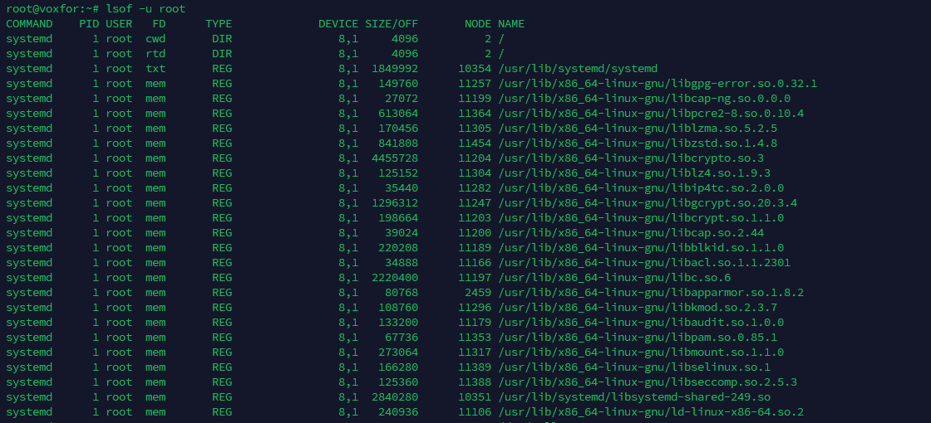
Task: Click the PID column header
Action: tap(89, 24)
